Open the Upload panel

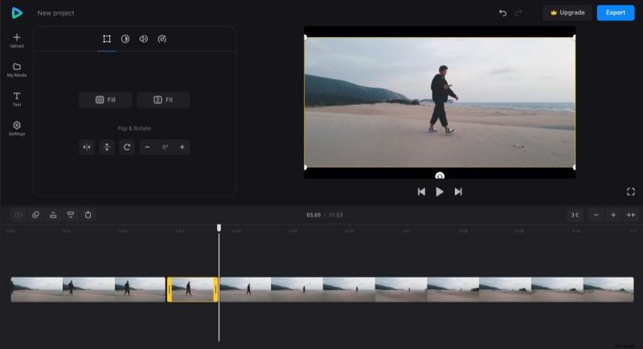pyautogui.click(x=17, y=40)
